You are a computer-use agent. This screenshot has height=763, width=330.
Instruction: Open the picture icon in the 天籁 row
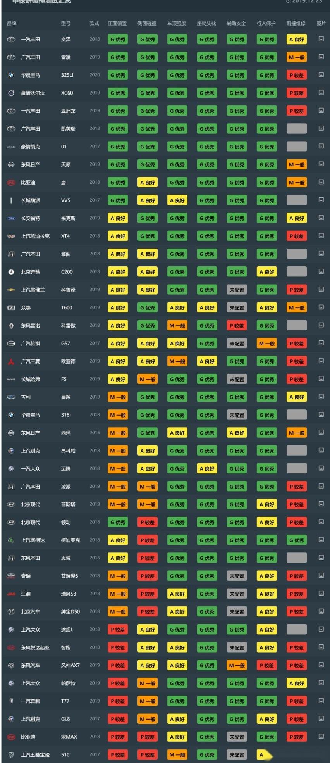point(321,164)
